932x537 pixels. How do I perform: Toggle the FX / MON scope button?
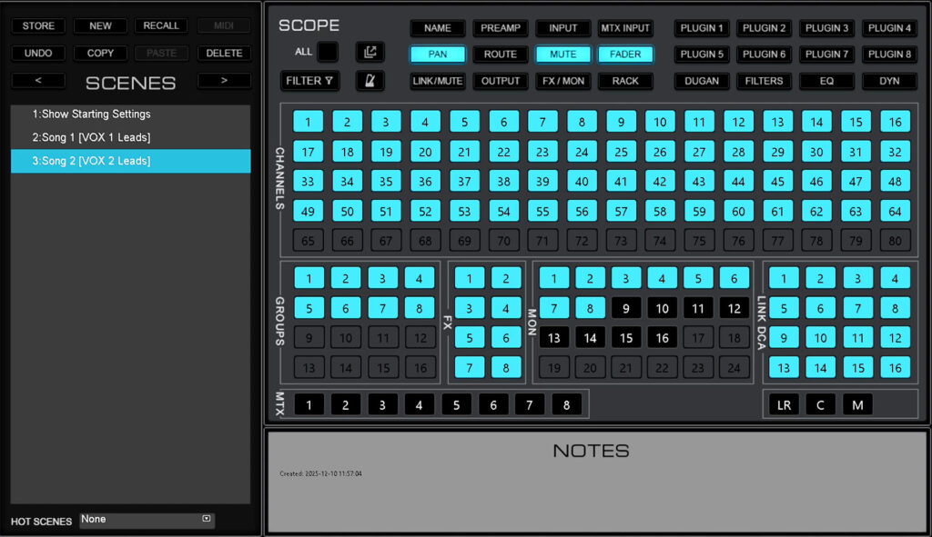562,81
